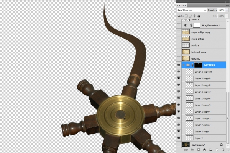Click scrollbar down arrow in Layers panel
The width and height of the screenshot is (230, 153).
click(x=228, y=146)
